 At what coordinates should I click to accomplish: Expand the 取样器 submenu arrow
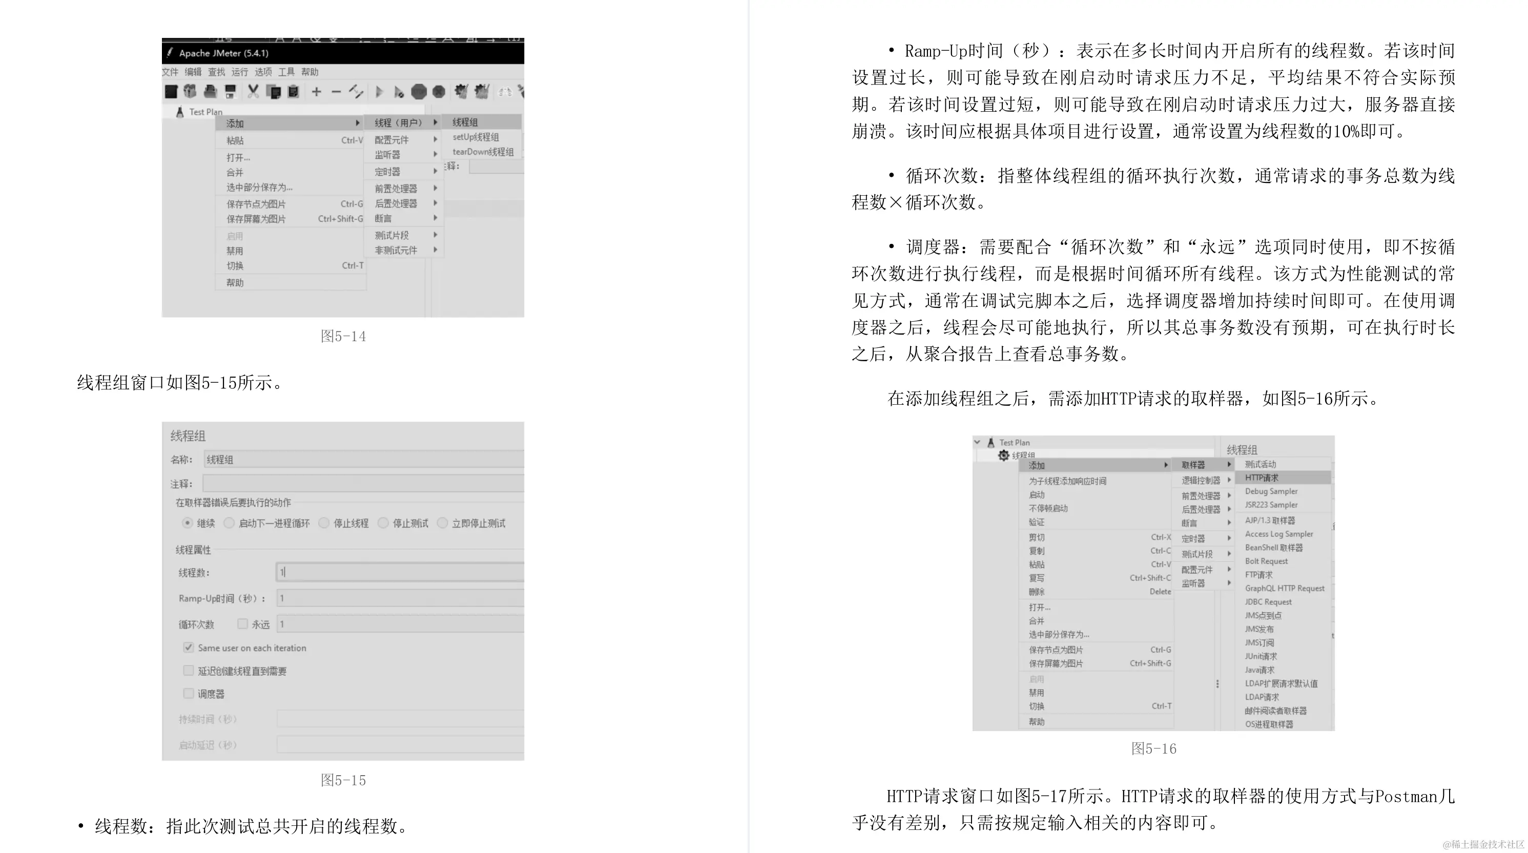point(1230,465)
